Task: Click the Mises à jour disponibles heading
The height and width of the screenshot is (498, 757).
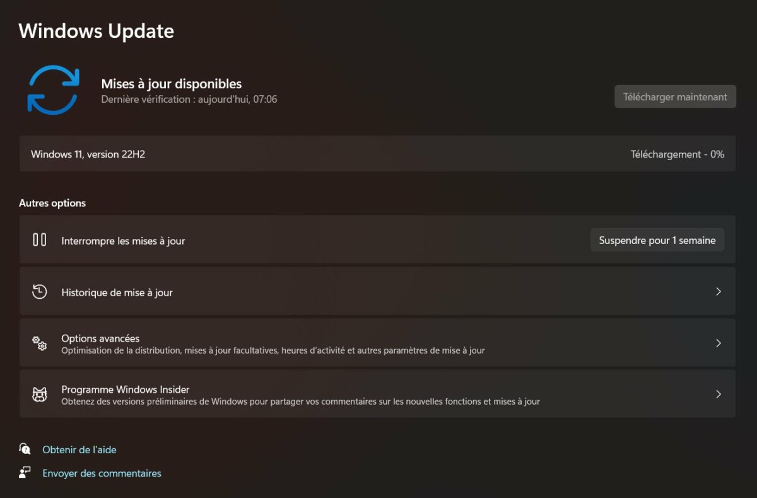Action: [172, 83]
